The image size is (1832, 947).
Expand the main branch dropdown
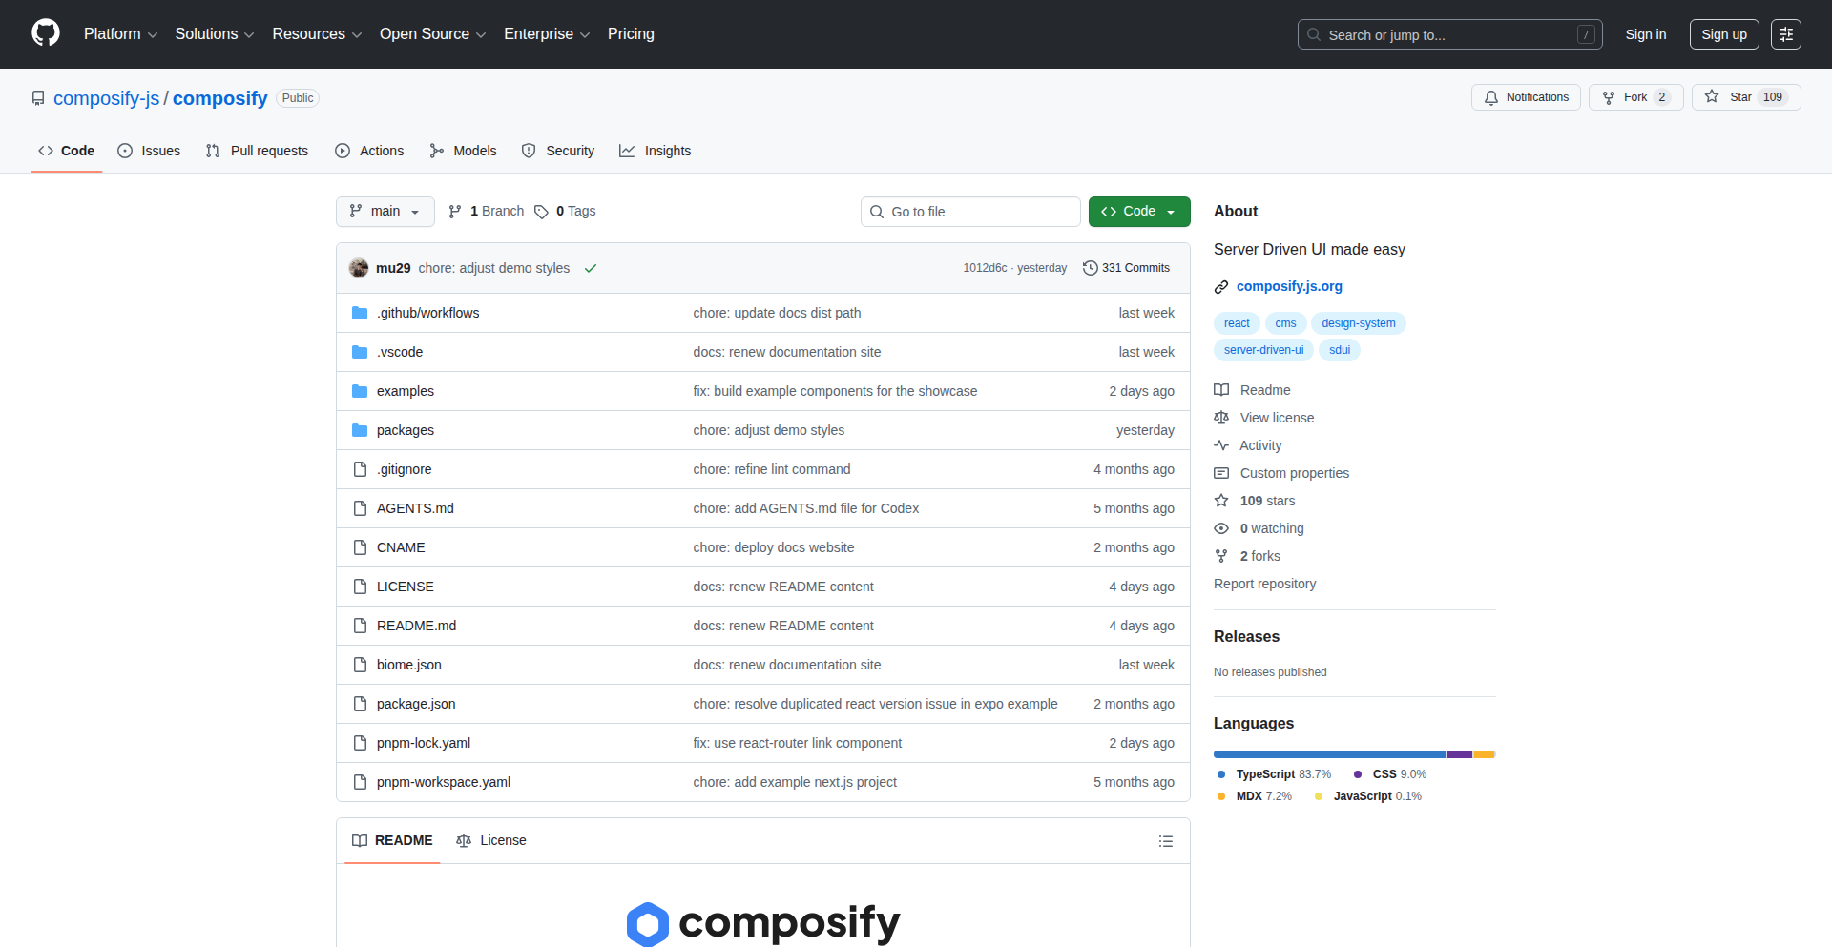pyautogui.click(x=385, y=211)
